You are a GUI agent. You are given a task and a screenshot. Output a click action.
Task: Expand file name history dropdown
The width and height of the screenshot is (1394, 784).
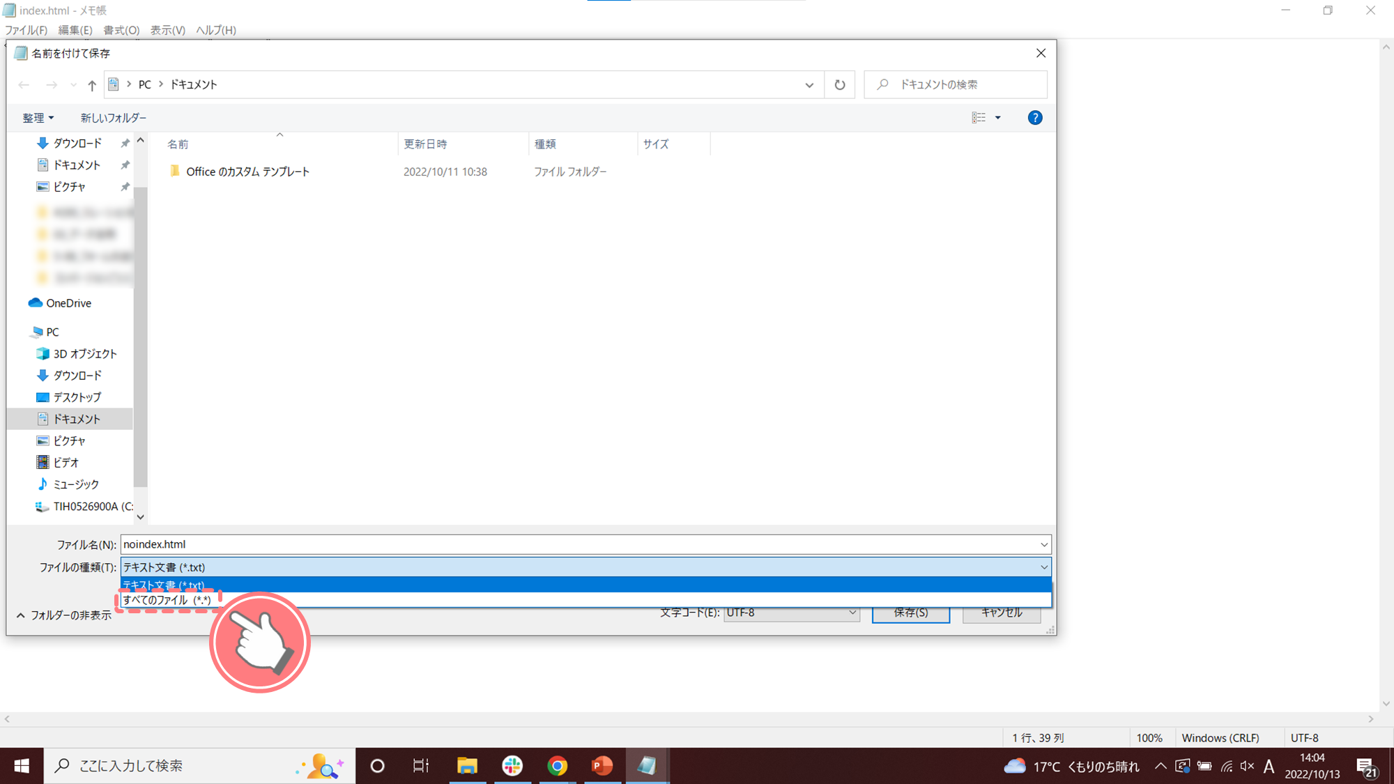click(x=1044, y=544)
